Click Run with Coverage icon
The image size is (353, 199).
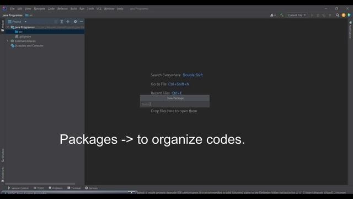pos(324,15)
